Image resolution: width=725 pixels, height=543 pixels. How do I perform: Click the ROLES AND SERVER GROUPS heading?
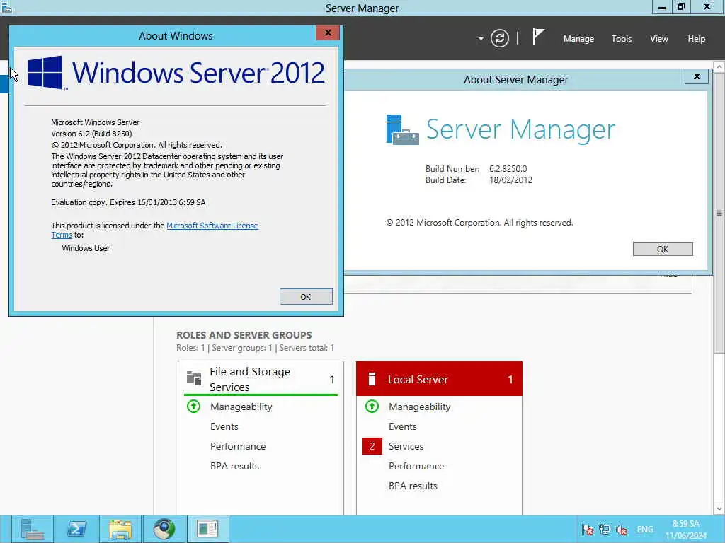pos(244,335)
